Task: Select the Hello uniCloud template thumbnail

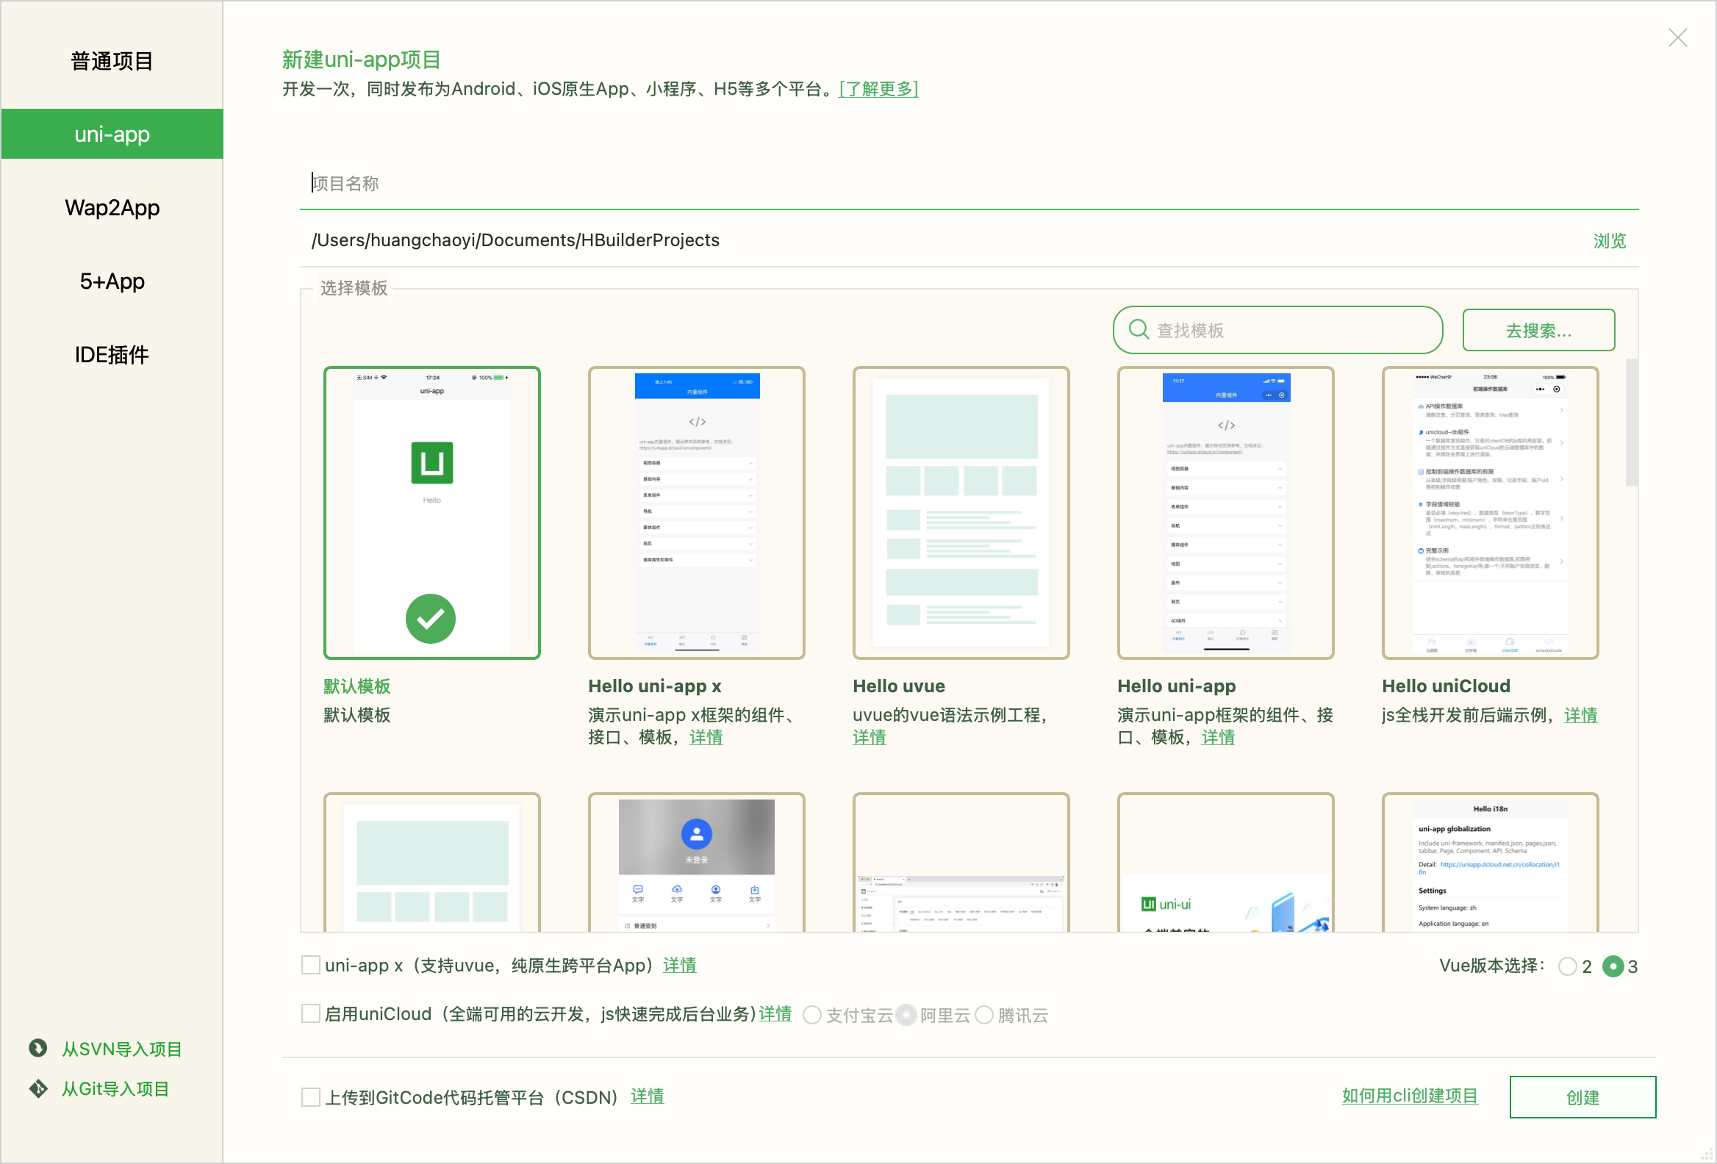Action: [1490, 513]
